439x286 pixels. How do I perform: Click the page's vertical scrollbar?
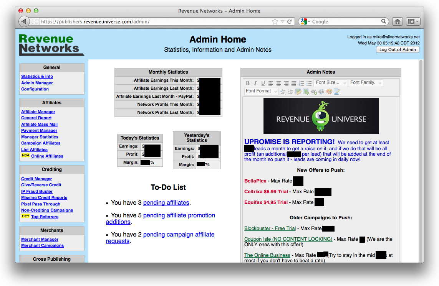pos(421,161)
